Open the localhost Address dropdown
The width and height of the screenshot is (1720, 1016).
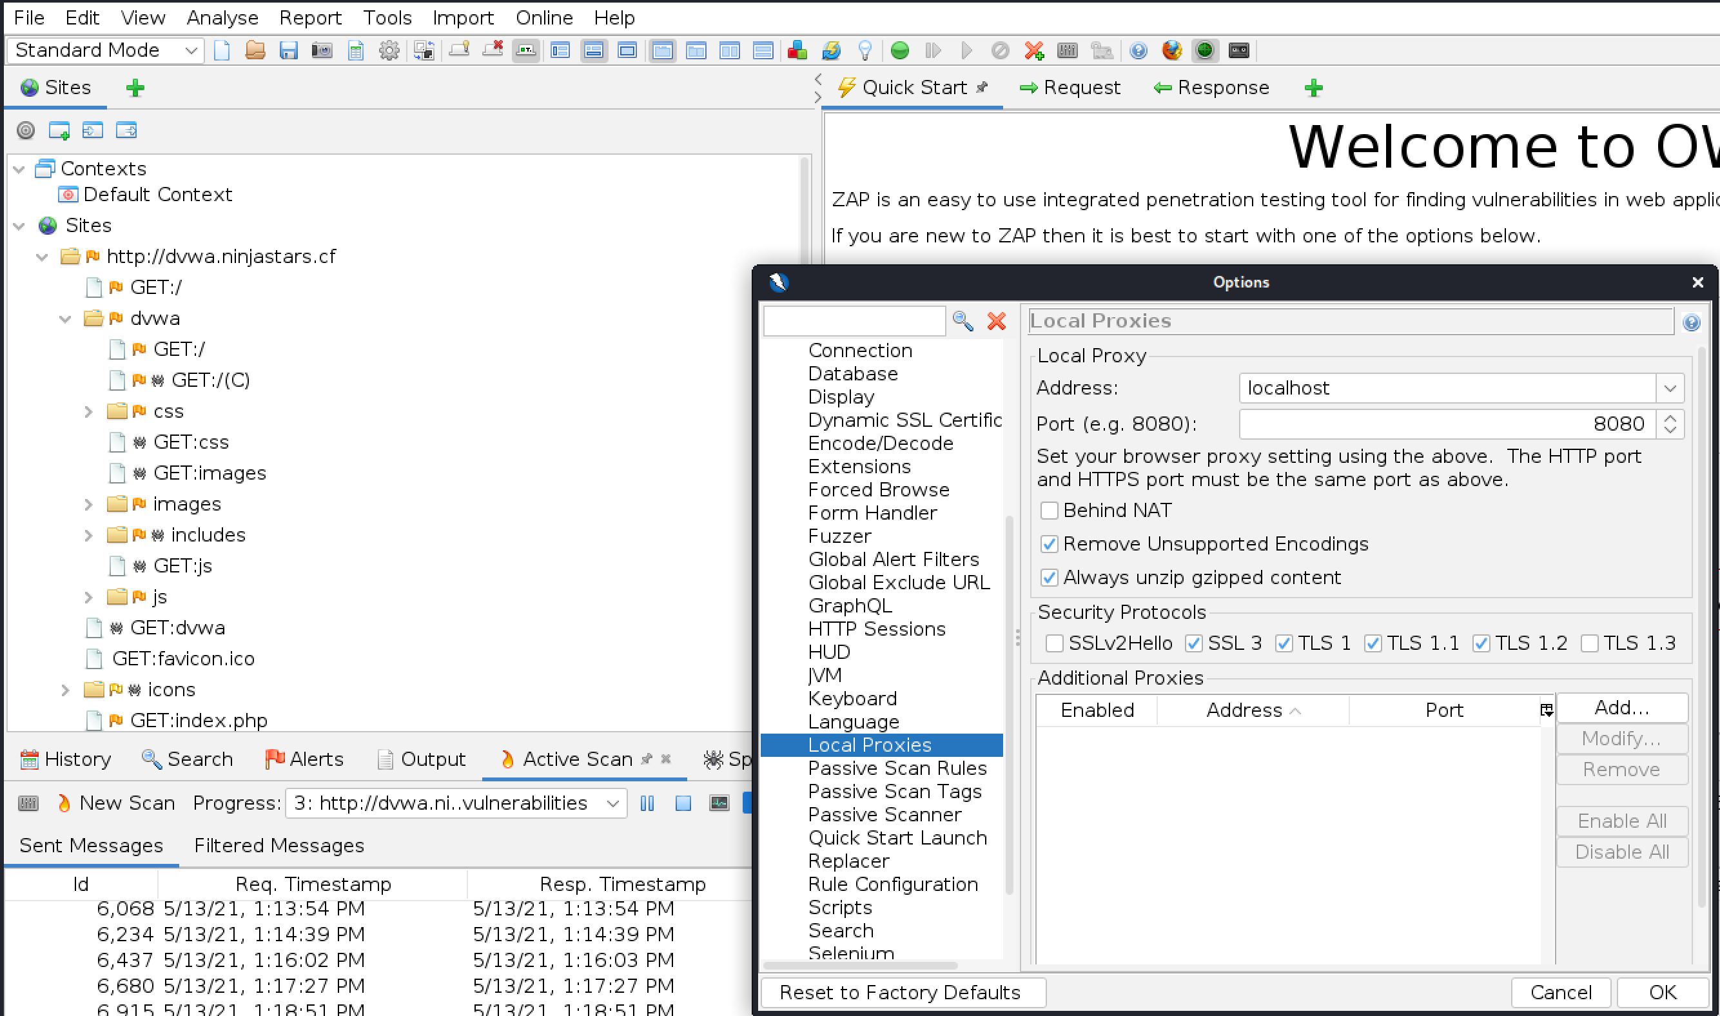(x=1669, y=389)
